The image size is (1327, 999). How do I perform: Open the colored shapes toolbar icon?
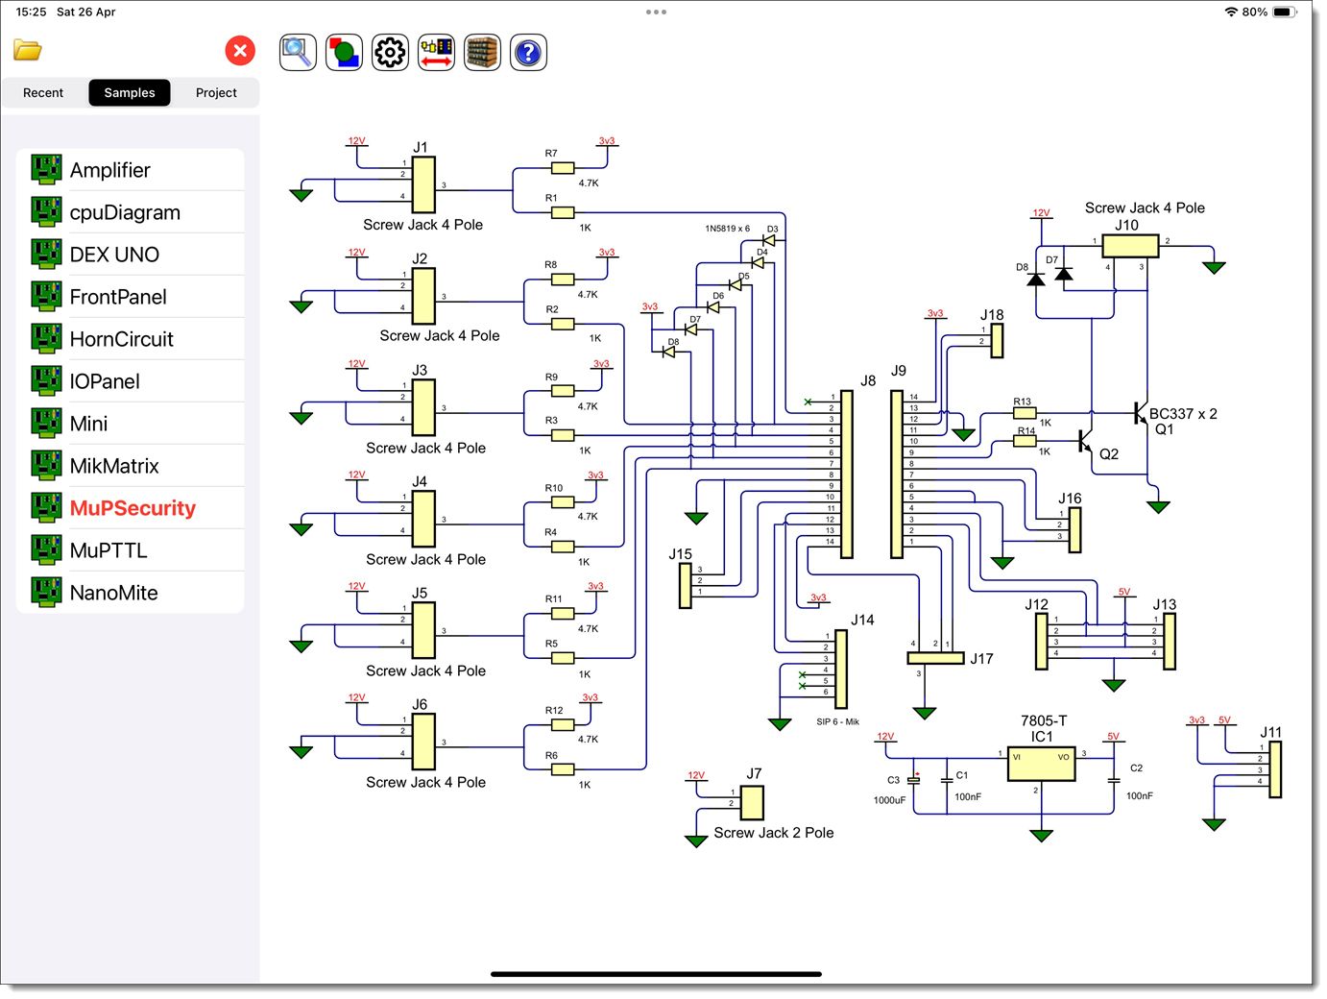tap(344, 52)
